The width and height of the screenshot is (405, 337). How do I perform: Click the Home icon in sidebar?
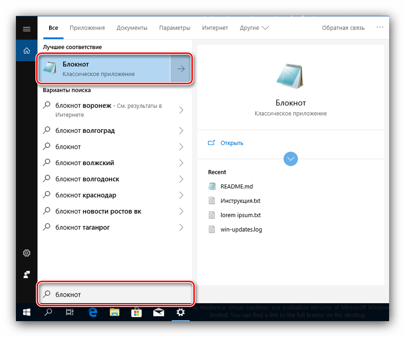pyautogui.click(x=27, y=51)
